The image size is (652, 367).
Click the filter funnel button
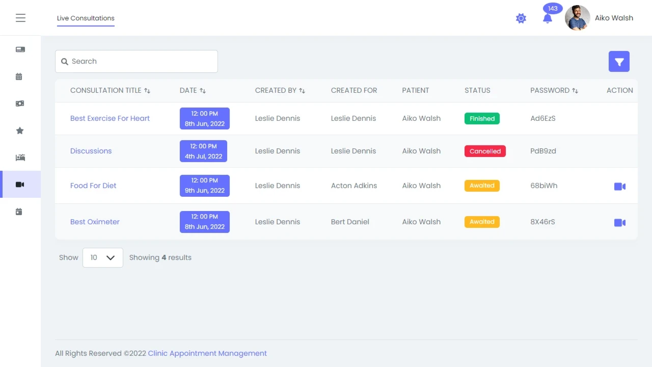(x=619, y=62)
